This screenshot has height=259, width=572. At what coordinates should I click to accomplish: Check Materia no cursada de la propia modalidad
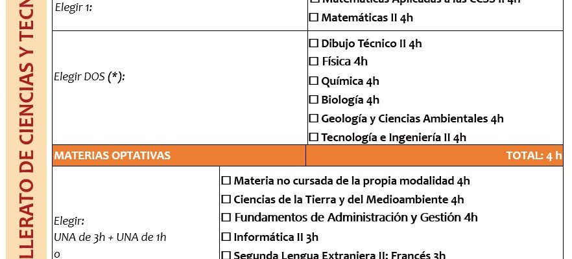(226, 181)
